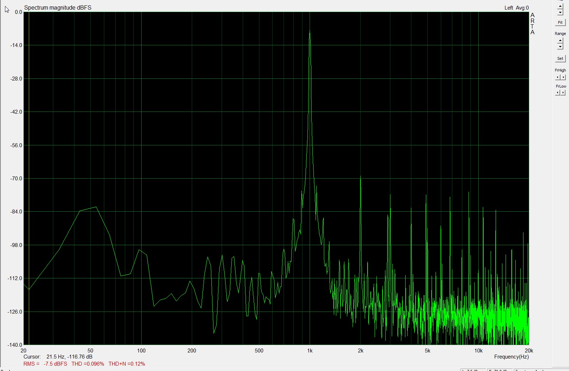569x371 pixels.
Task: Click the '100' frequency axis label
Action: click(141, 351)
